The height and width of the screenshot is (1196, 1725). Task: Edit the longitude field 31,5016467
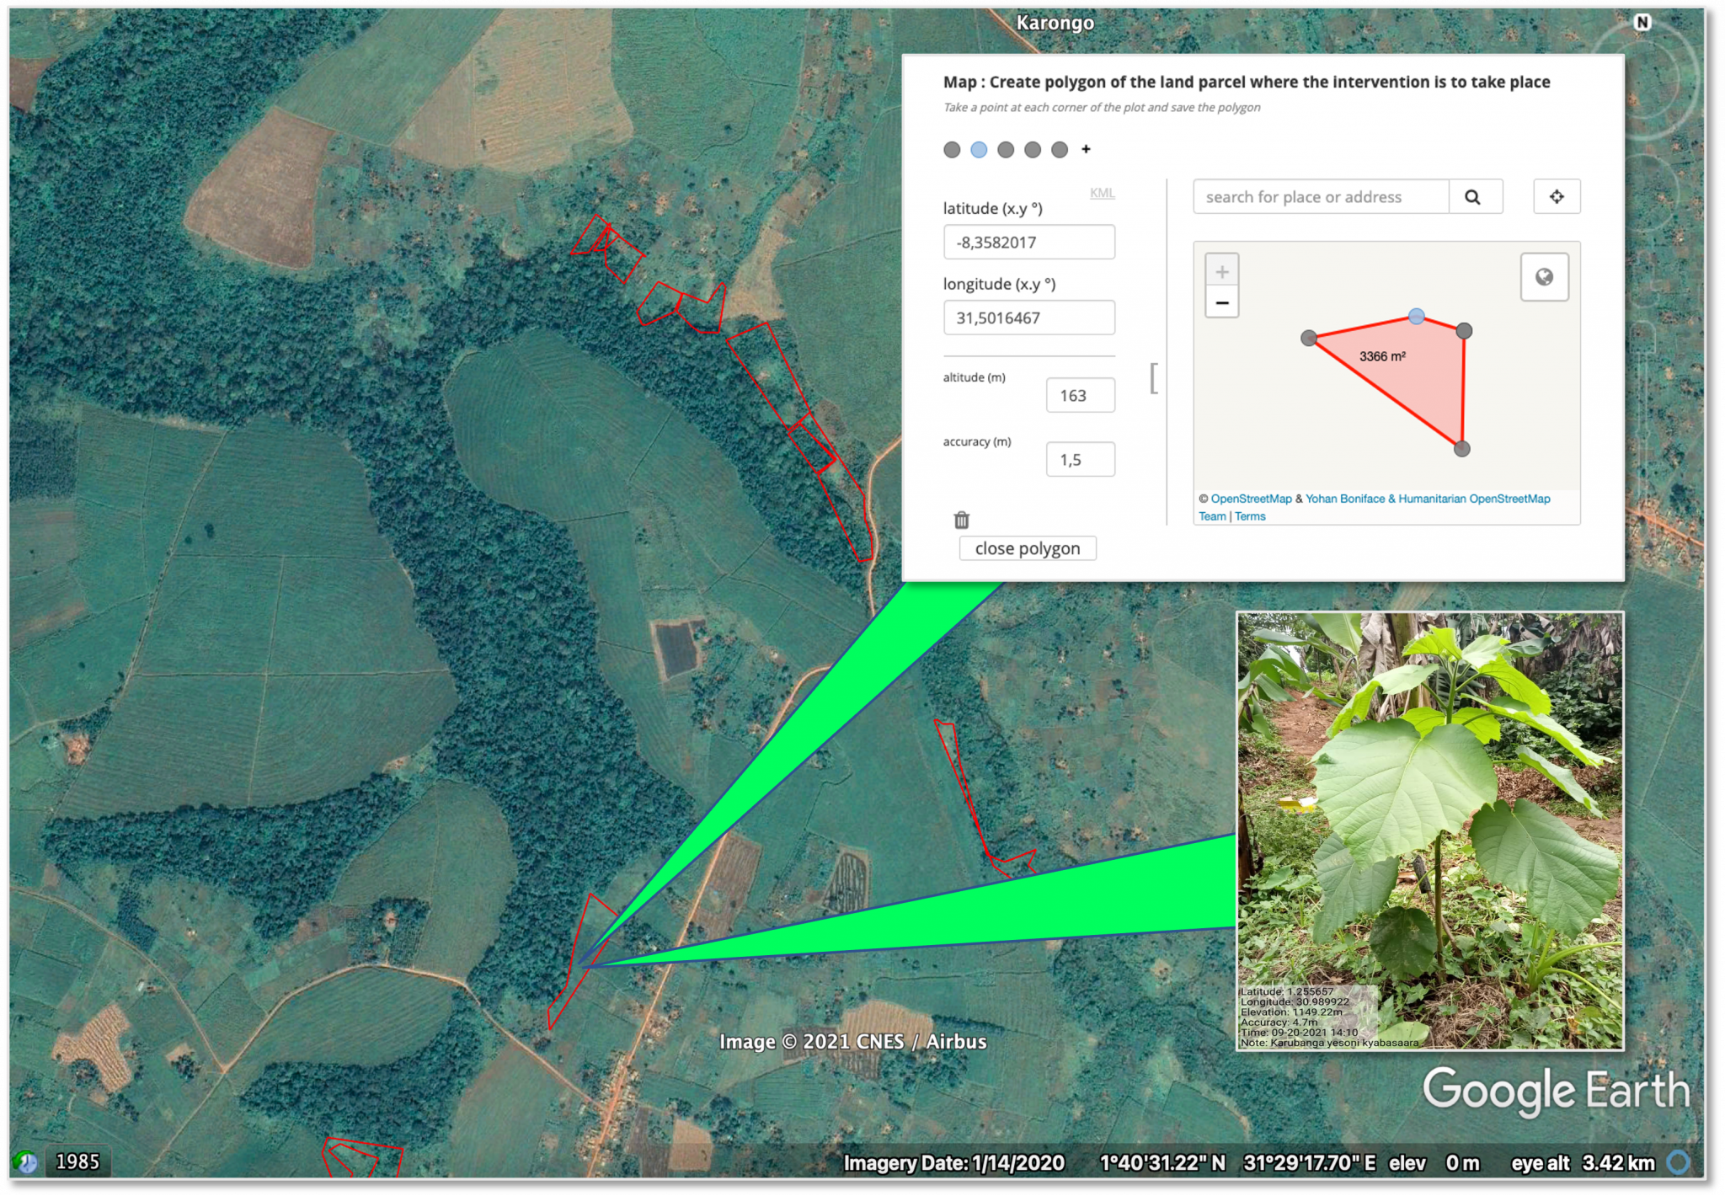pos(1029,318)
